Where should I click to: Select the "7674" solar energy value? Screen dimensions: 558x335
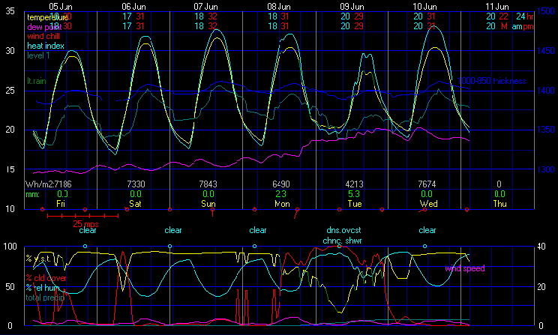click(x=427, y=184)
